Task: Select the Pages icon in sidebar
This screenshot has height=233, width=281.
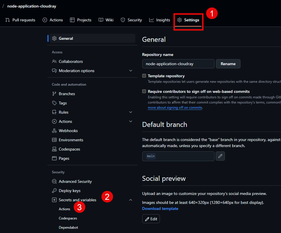Action: pyautogui.click(x=54, y=158)
